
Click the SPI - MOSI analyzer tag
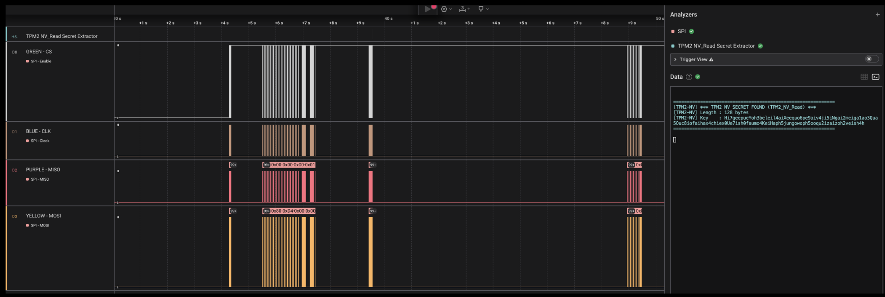[x=40, y=226]
